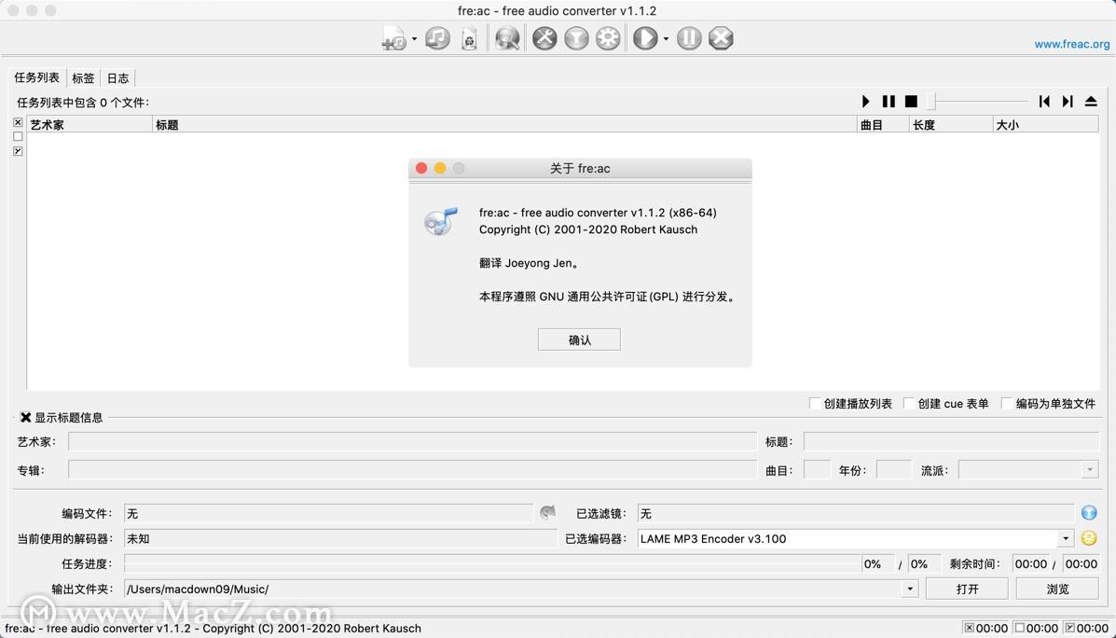Enable the 编码为单独文件 checkbox
Viewport: 1116px width, 638px height.
[x=1007, y=404]
